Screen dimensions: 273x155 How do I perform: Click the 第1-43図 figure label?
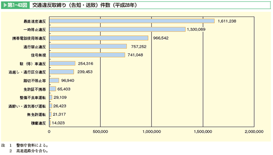tap(15, 5)
